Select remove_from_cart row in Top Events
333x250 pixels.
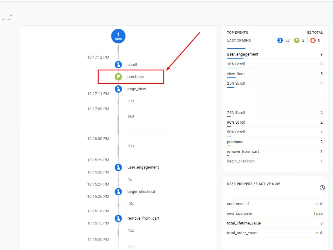pyautogui.click(x=275, y=152)
